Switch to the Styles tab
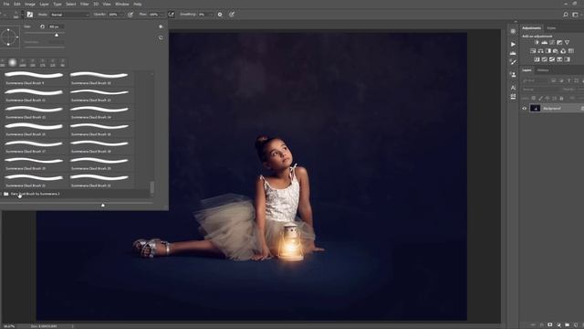The height and width of the screenshot is (329, 584). click(x=551, y=28)
